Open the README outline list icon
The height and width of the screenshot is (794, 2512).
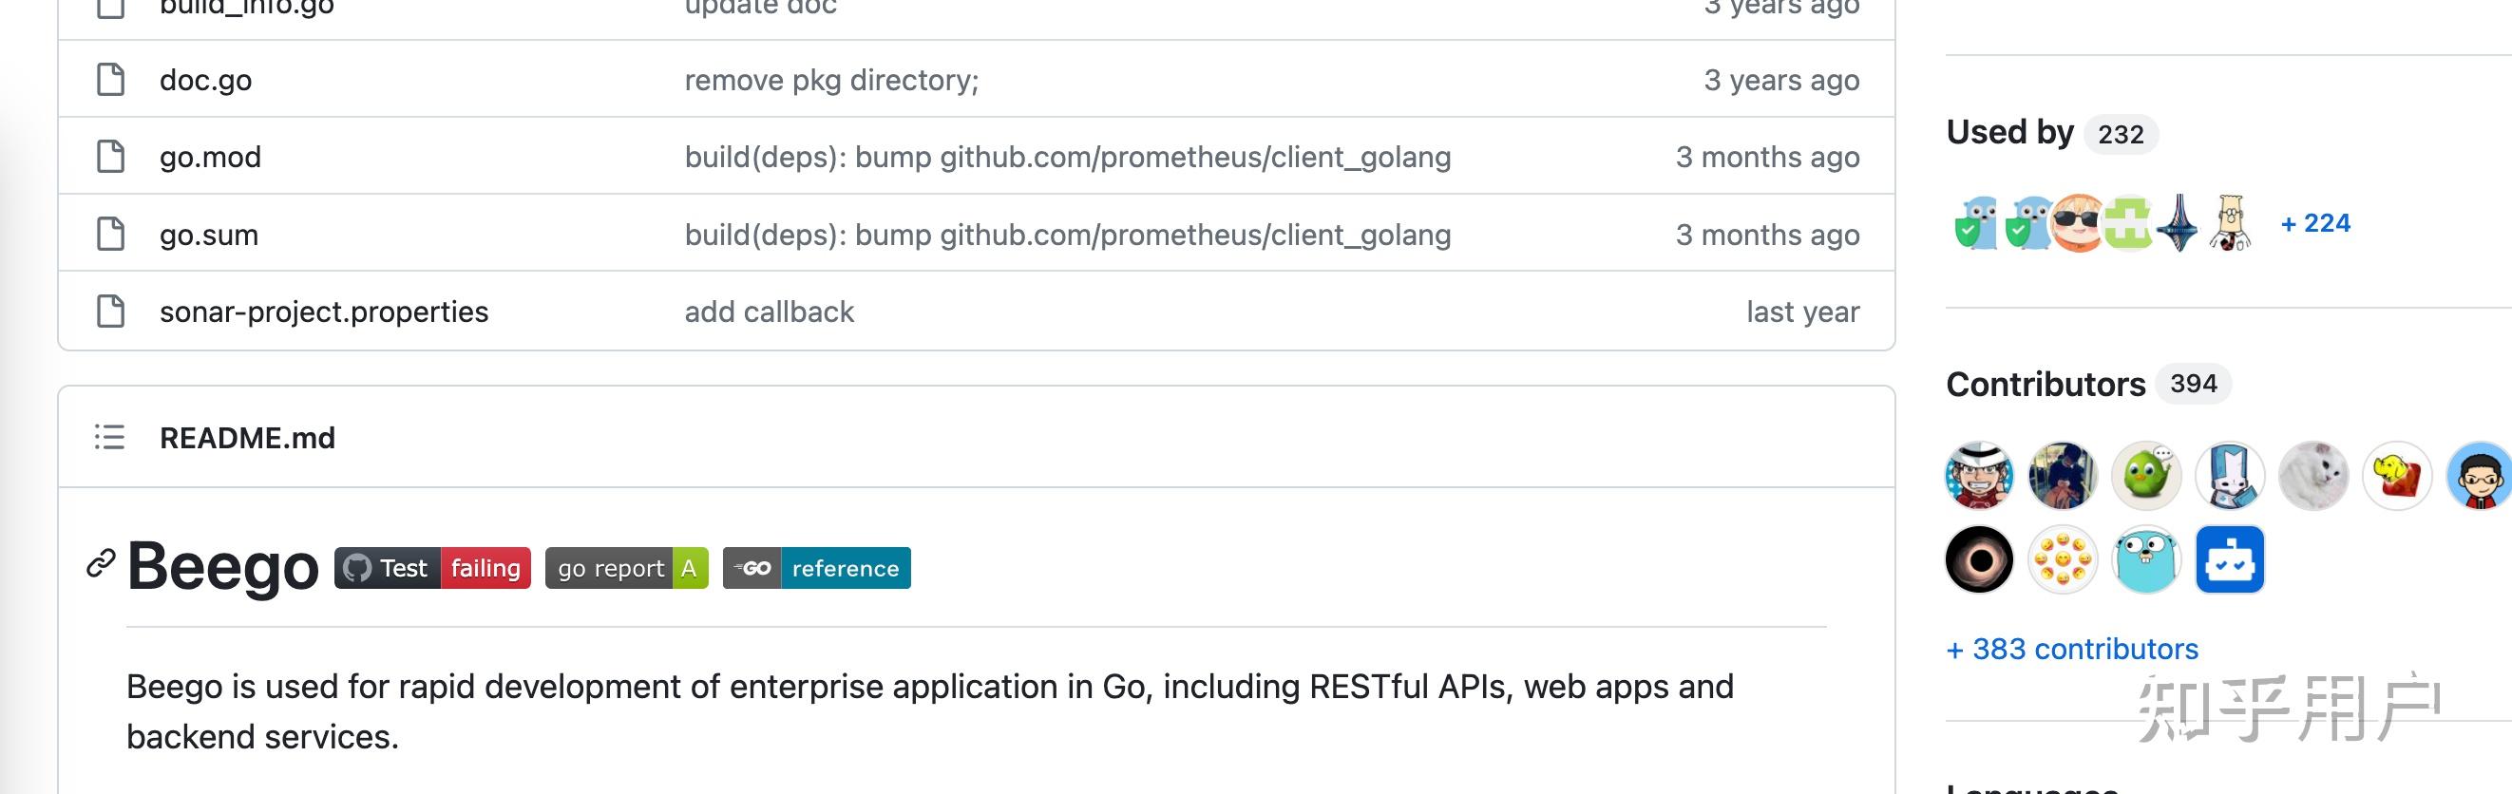tap(109, 437)
